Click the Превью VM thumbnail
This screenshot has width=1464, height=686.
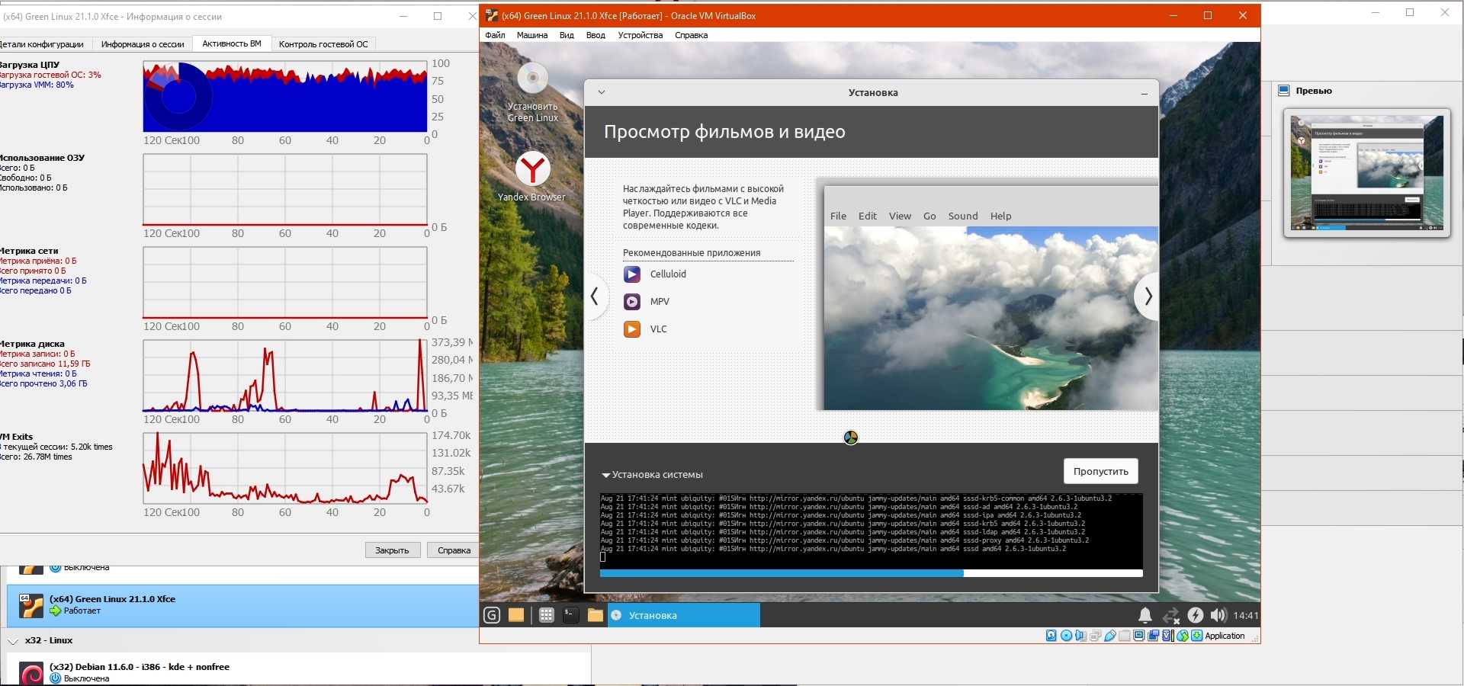(1367, 173)
